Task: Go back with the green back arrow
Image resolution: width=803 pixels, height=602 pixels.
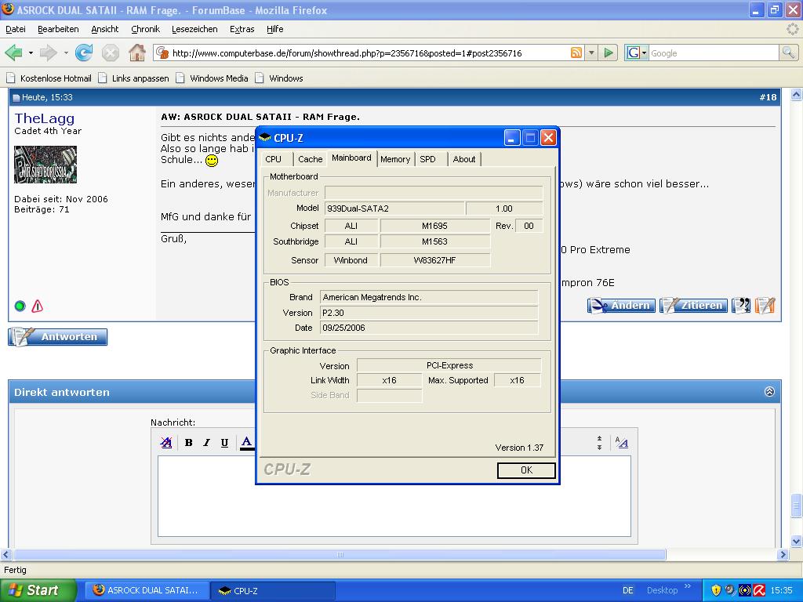Action: [x=13, y=53]
